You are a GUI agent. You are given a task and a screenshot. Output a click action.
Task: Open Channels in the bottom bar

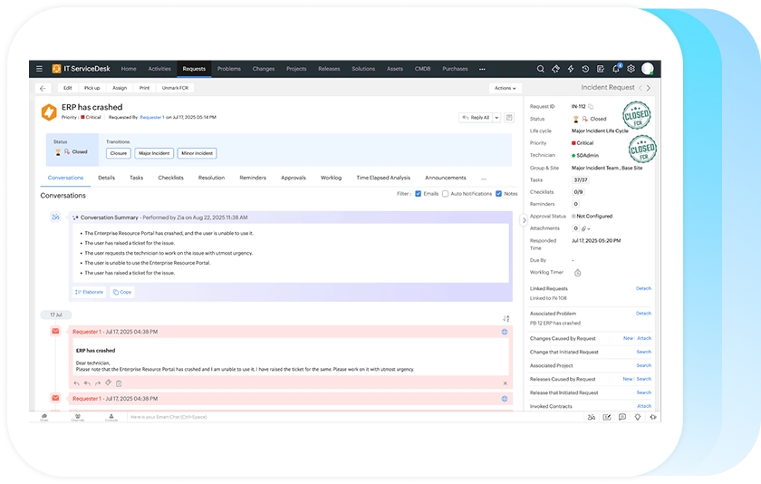point(78,418)
